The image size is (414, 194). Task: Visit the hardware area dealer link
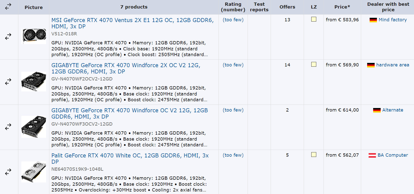(393, 65)
